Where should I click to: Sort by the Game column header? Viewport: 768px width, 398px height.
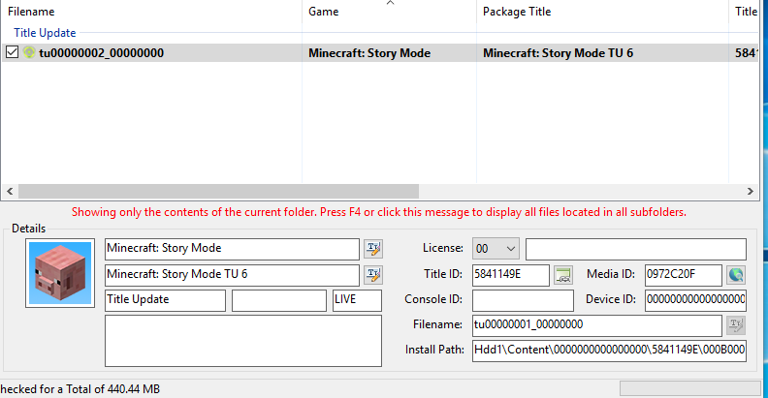390,12
